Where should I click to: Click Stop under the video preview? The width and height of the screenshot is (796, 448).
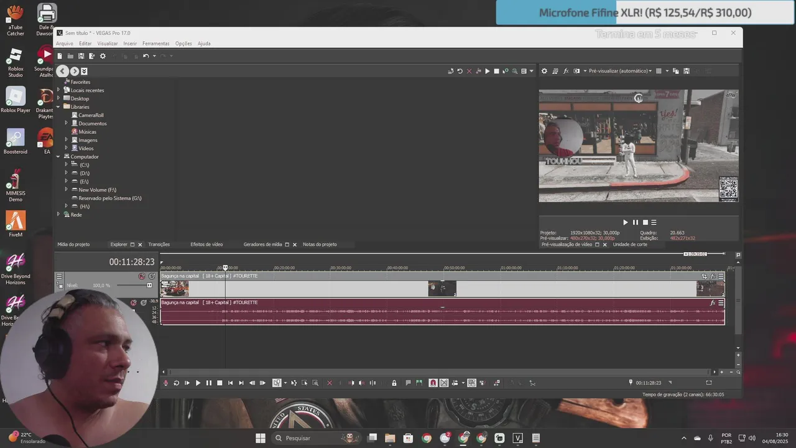(646, 222)
